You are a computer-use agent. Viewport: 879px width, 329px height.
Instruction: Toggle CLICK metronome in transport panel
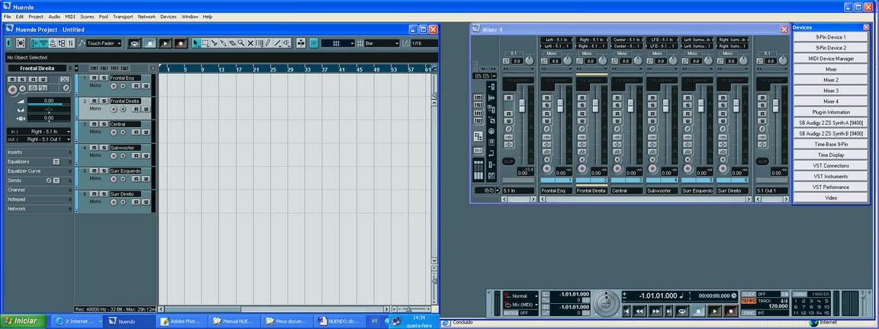click(748, 294)
